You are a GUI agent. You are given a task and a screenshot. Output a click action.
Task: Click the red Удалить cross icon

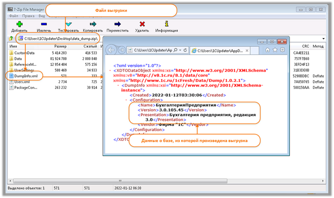[142, 24]
